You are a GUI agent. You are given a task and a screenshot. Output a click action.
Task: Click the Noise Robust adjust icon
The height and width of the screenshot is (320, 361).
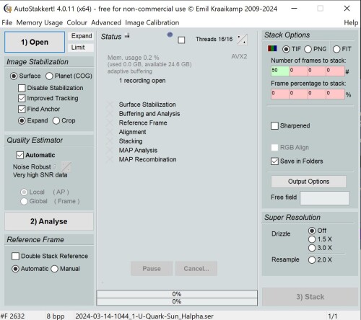click(66, 166)
